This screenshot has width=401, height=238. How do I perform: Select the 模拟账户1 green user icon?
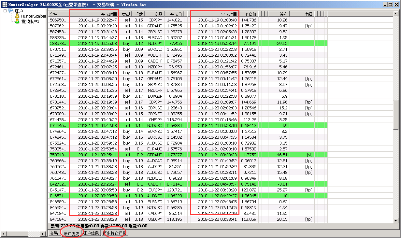coord(17,21)
